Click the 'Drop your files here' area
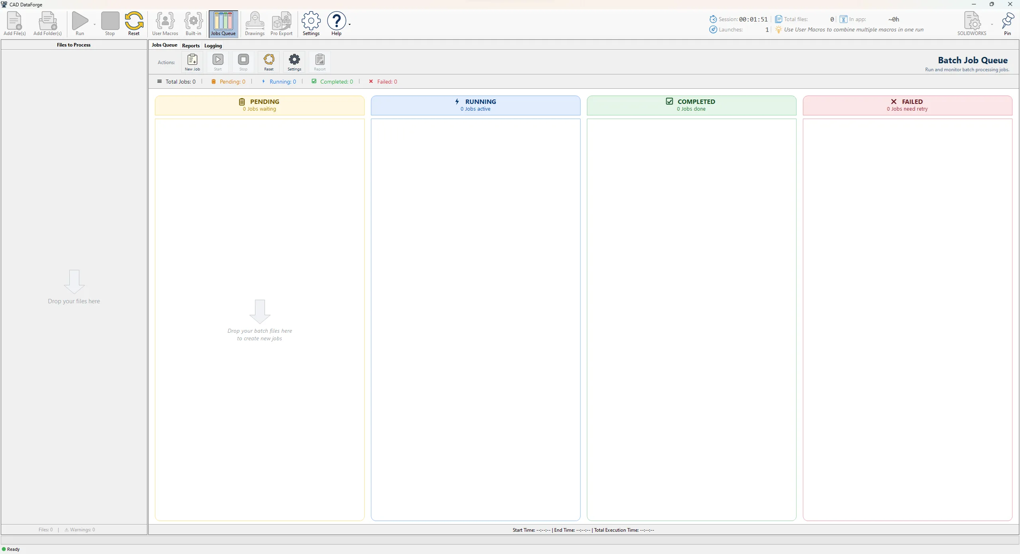Screen dimensions: 1020x554 pos(74,287)
